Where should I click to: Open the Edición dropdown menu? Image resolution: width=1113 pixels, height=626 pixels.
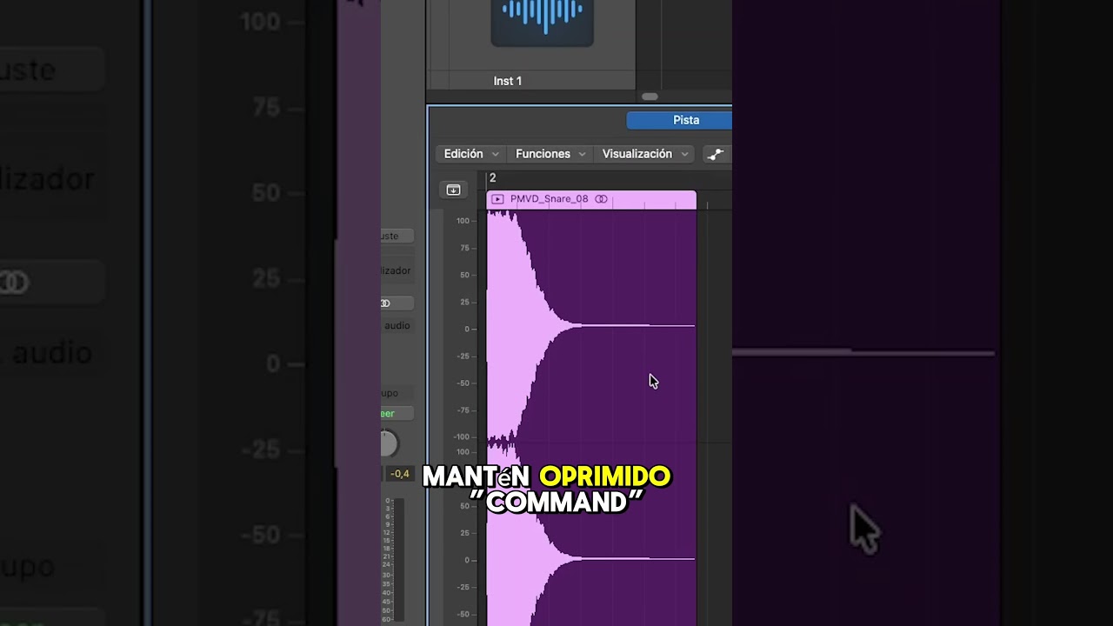470,154
